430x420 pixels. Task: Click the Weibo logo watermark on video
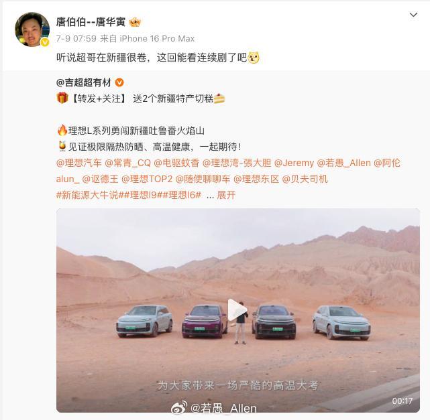(x=179, y=408)
